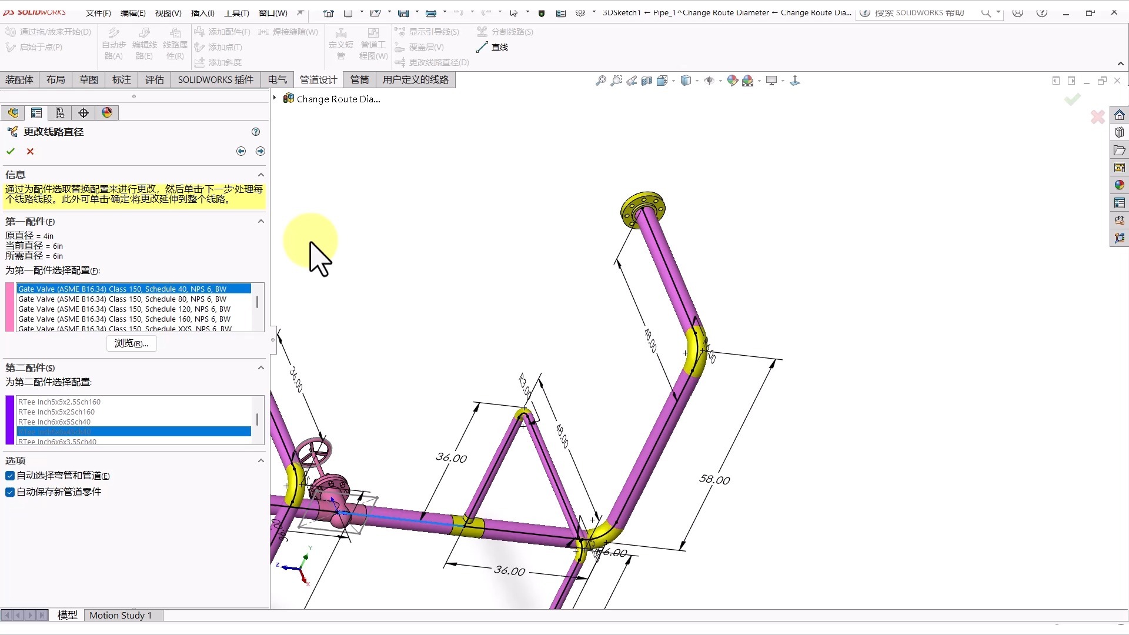
Task: Confirm with the green checkmark
Action: point(10,151)
